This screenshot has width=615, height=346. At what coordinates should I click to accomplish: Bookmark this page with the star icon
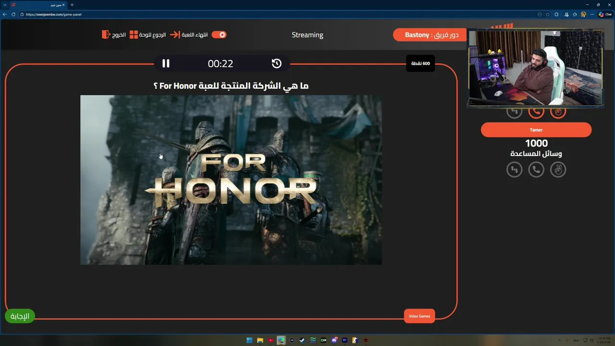(x=549, y=14)
